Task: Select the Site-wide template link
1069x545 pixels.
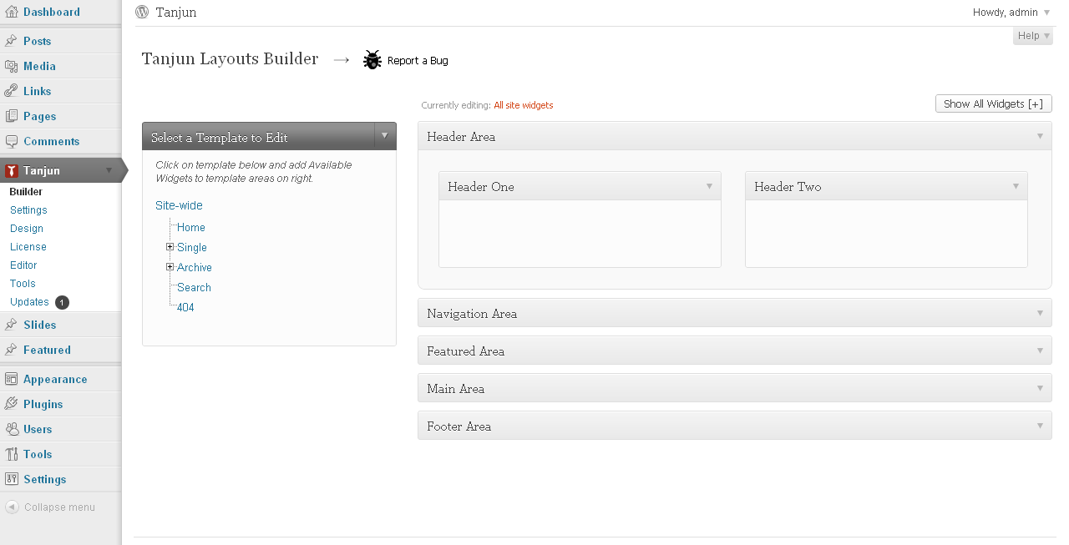Action: coord(179,205)
